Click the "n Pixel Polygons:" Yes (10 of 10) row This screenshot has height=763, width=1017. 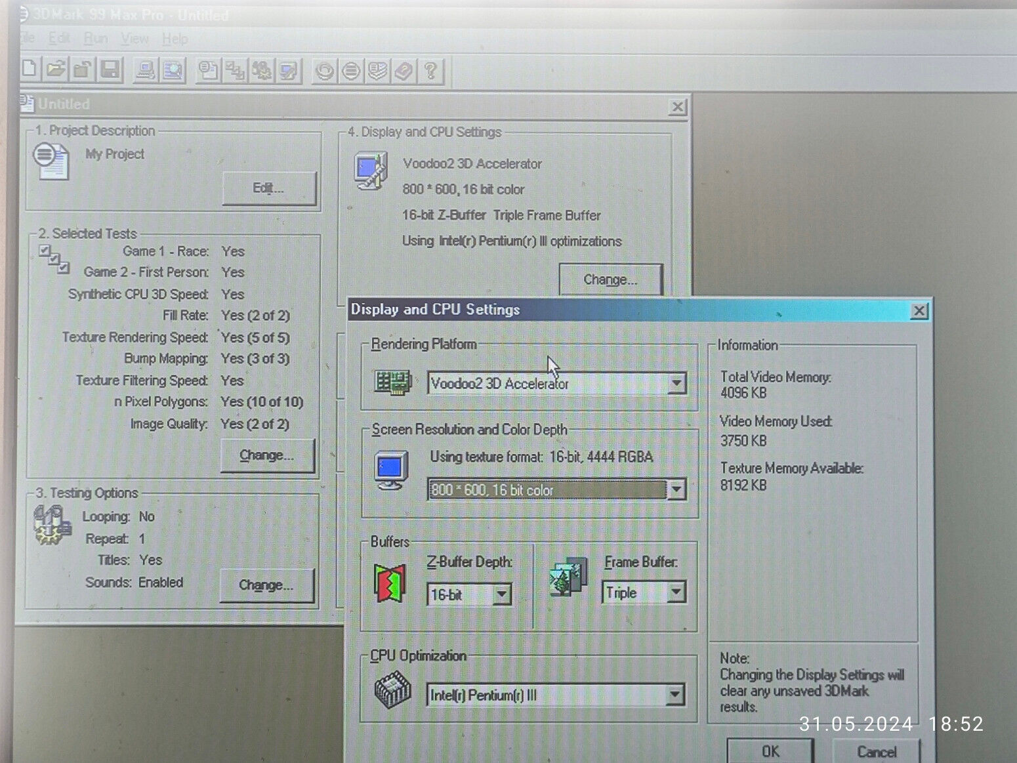pyautogui.click(x=209, y=402)
